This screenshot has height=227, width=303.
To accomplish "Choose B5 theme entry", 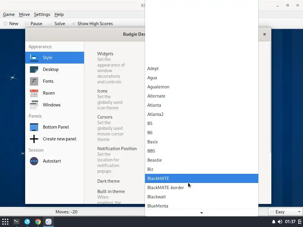I will 202,124.
